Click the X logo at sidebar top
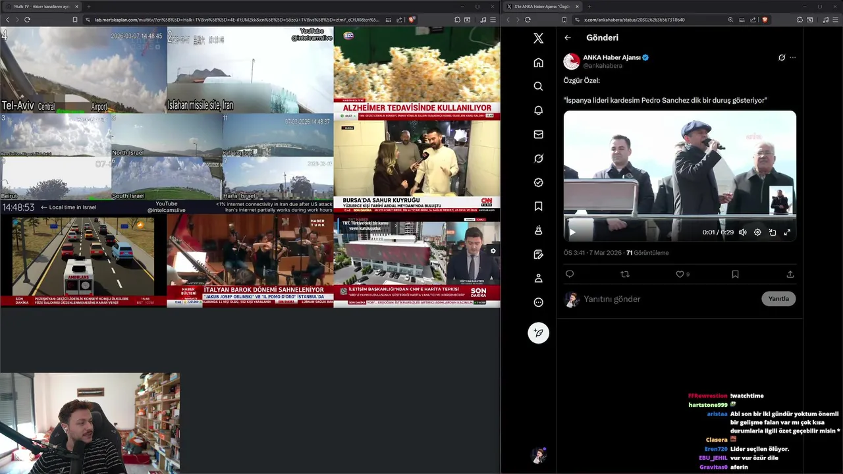The height and width of the screenshot is (474, 843). [538, 38]
